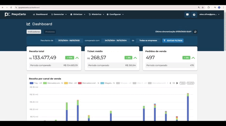
Task: Bookmark page with the star icon
Action: pyautogui.click(x=203, y=7)
